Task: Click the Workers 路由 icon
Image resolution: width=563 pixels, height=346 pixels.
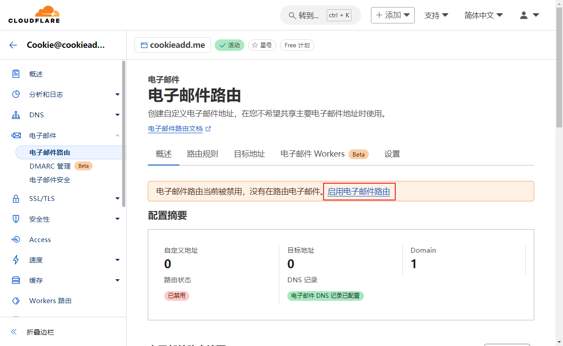Action: [x=16, y=301]
